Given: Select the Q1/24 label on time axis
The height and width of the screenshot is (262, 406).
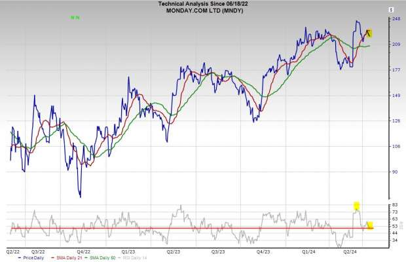Looking at the screenshot, I should coord(308,251).
